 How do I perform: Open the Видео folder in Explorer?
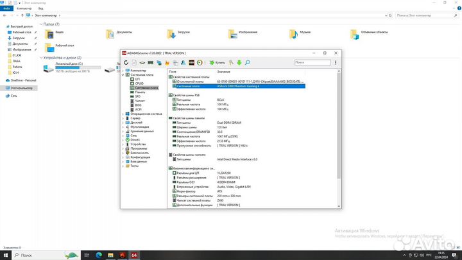pos(54,34)
